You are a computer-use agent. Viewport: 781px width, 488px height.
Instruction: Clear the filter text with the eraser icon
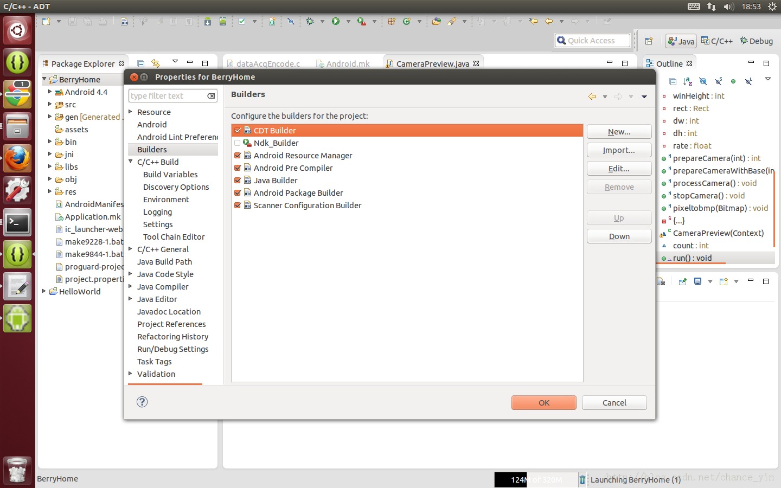tap(211, 96)
